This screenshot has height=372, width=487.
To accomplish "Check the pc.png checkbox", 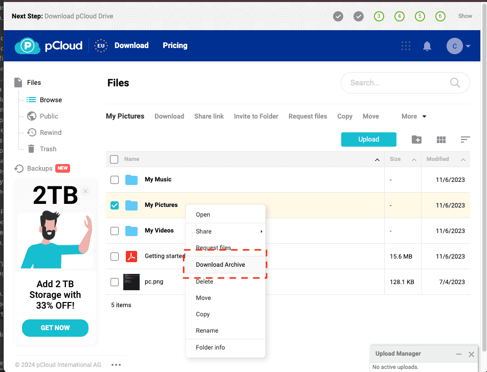I will point(115,282).
